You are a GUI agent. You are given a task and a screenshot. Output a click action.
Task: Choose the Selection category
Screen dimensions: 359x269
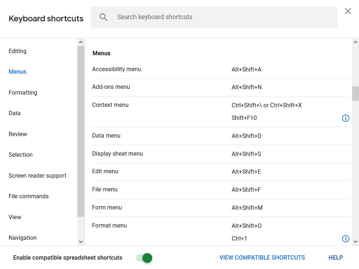pyautogui.click(x=21, y=155)
